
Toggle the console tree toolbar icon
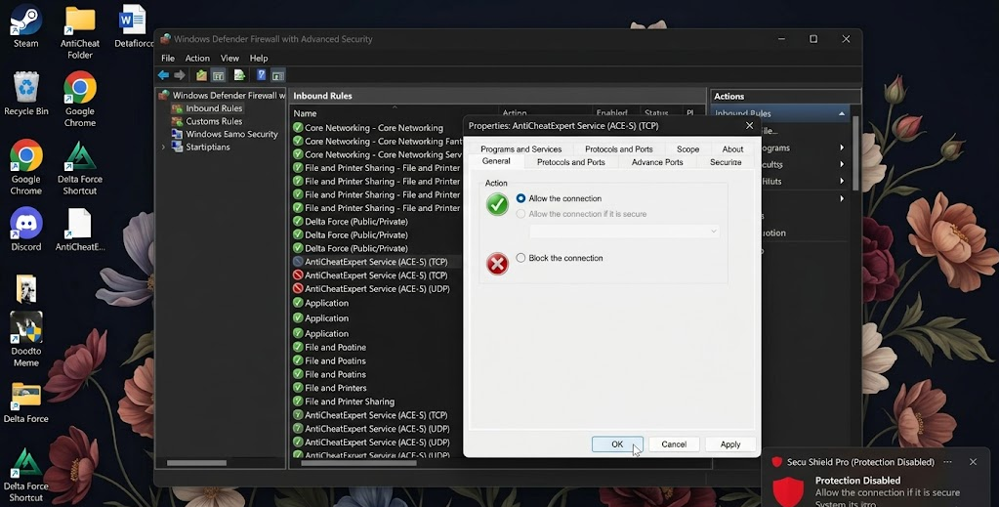click(x=218, y=75)
